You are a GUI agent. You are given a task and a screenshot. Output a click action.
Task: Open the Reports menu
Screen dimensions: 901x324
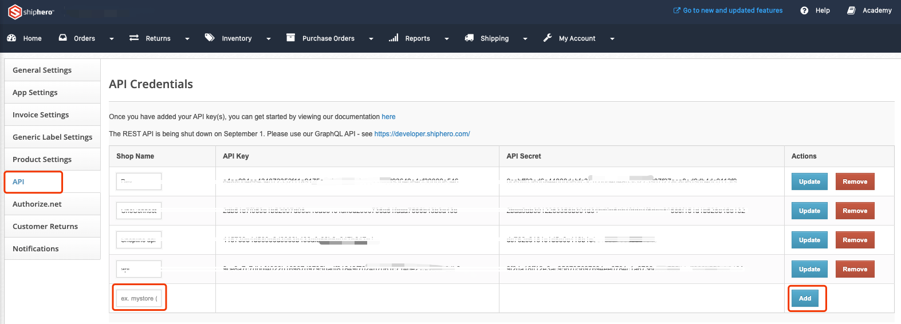coord(418,38)
